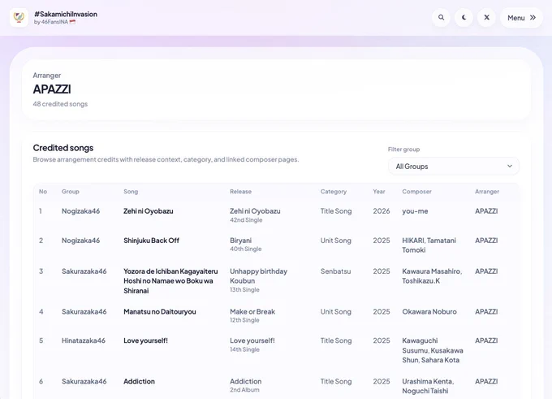The image size is (552, 399).
Task: Click the 48 credited songs text
Action: (x=60, y=104)
